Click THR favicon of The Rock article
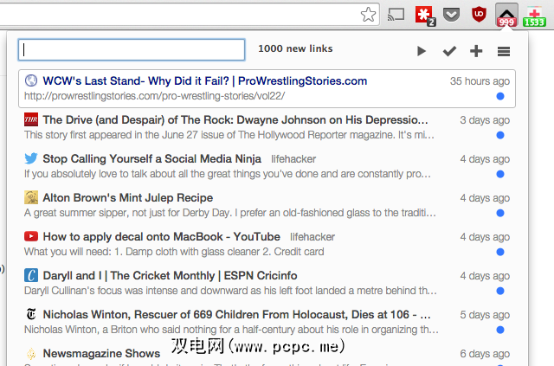Image resolution: width=554 pixels, height=366 pixels. 31,119
